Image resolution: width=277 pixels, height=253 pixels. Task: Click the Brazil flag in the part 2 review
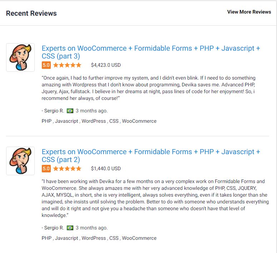point(70,228)
